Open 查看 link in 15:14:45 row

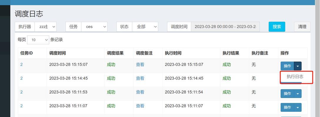point(140,78)
